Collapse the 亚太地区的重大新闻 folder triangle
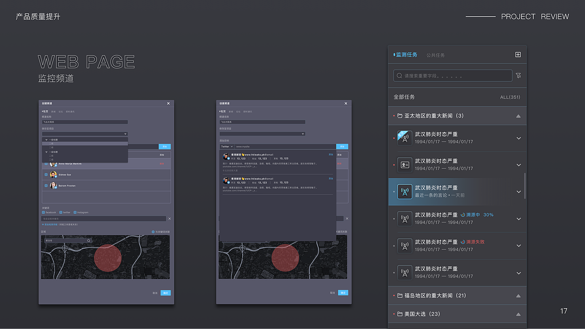The width and height of the screenshot is (585, 329). pyautogui.click(x=518, y=116)
